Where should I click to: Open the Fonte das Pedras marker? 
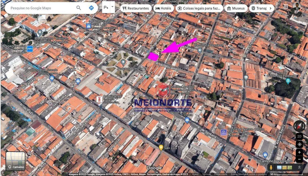288,81
